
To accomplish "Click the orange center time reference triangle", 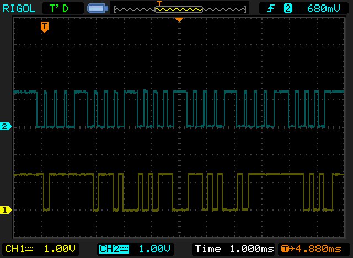I will click(x=179, y=20).
